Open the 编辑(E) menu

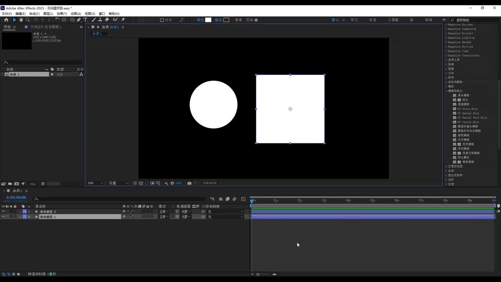pyautogui.click(x=20, y=14)
